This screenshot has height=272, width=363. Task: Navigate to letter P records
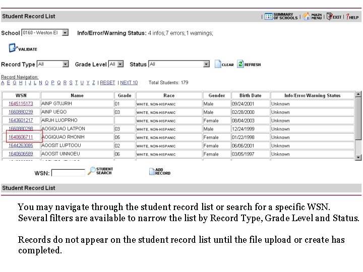(x=52, y=83)
